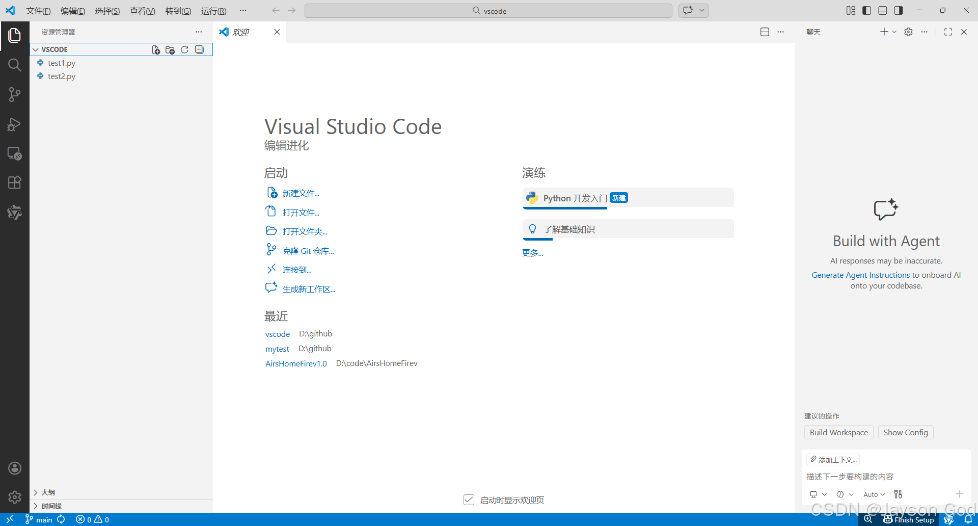Toggle the bottom panel visibility
Viewport: 978px width, 526px height.
click(x=883, y=11)
